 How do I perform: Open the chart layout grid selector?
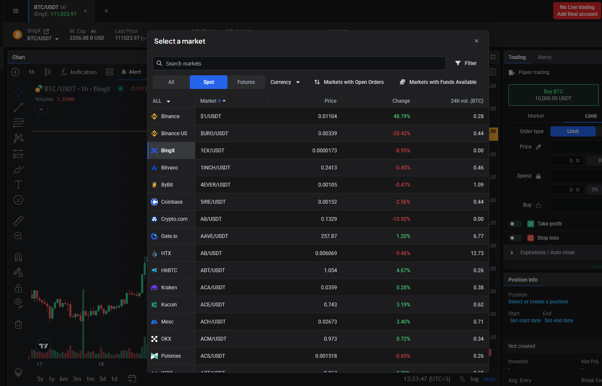tap(109, 72)
